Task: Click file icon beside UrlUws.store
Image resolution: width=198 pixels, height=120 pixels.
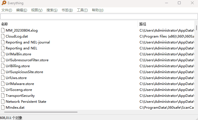Action: [x=3, y=78]
